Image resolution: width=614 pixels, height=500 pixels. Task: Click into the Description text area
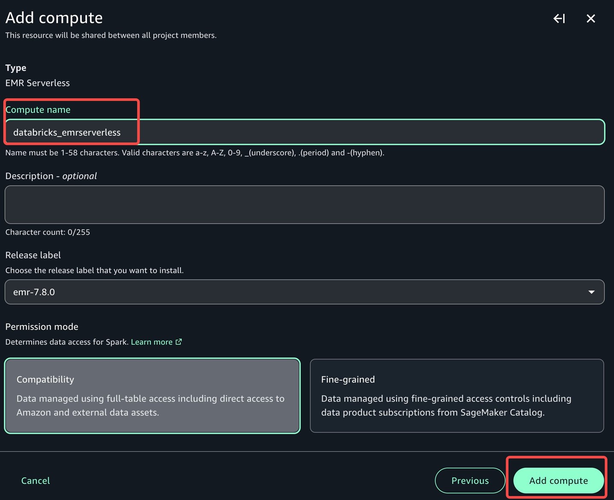[x=304, y=204]
